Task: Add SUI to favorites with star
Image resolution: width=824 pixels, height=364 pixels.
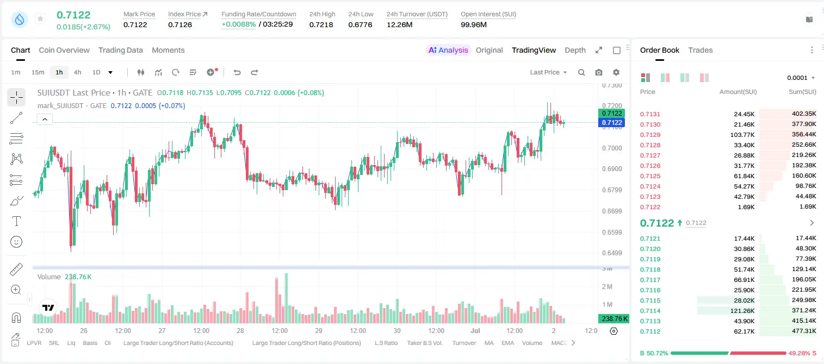Action: pos(40,19)
